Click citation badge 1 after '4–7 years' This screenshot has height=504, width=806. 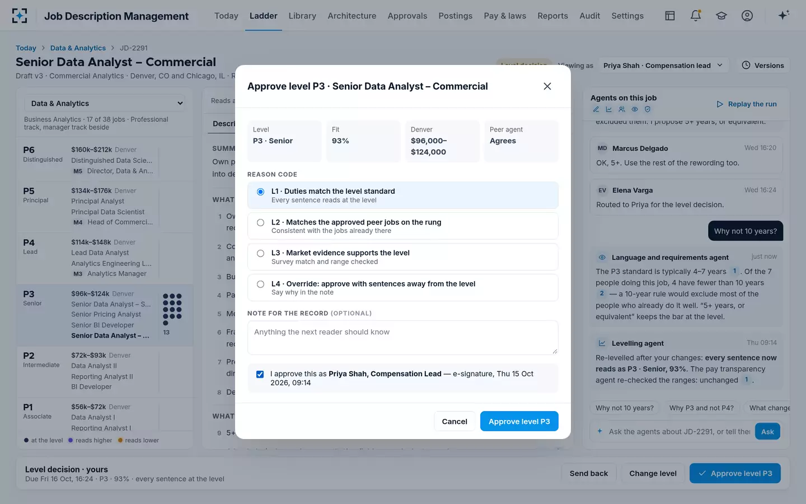pyautogui.click(x=734, y=271)
